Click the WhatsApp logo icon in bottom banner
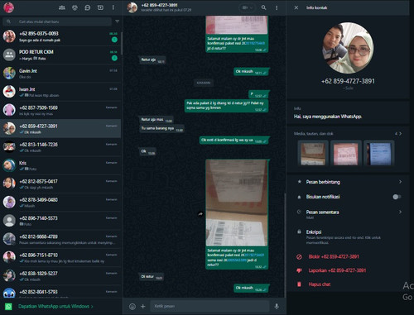This screenshot has width=414, height=315. coord(8,307)
